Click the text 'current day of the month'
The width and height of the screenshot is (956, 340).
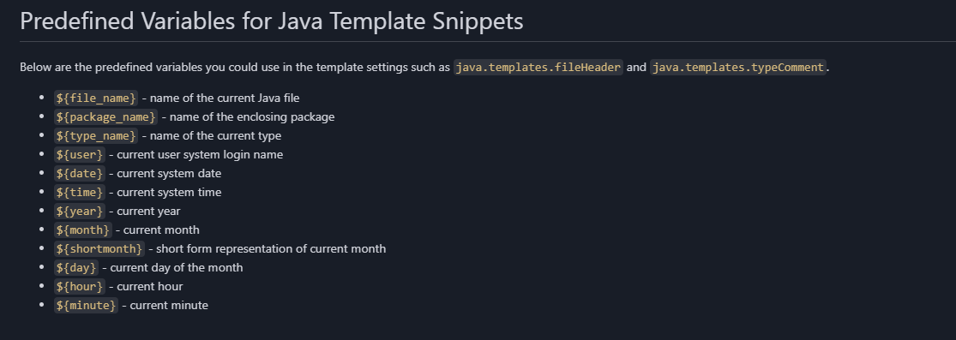tap(177, 268)
